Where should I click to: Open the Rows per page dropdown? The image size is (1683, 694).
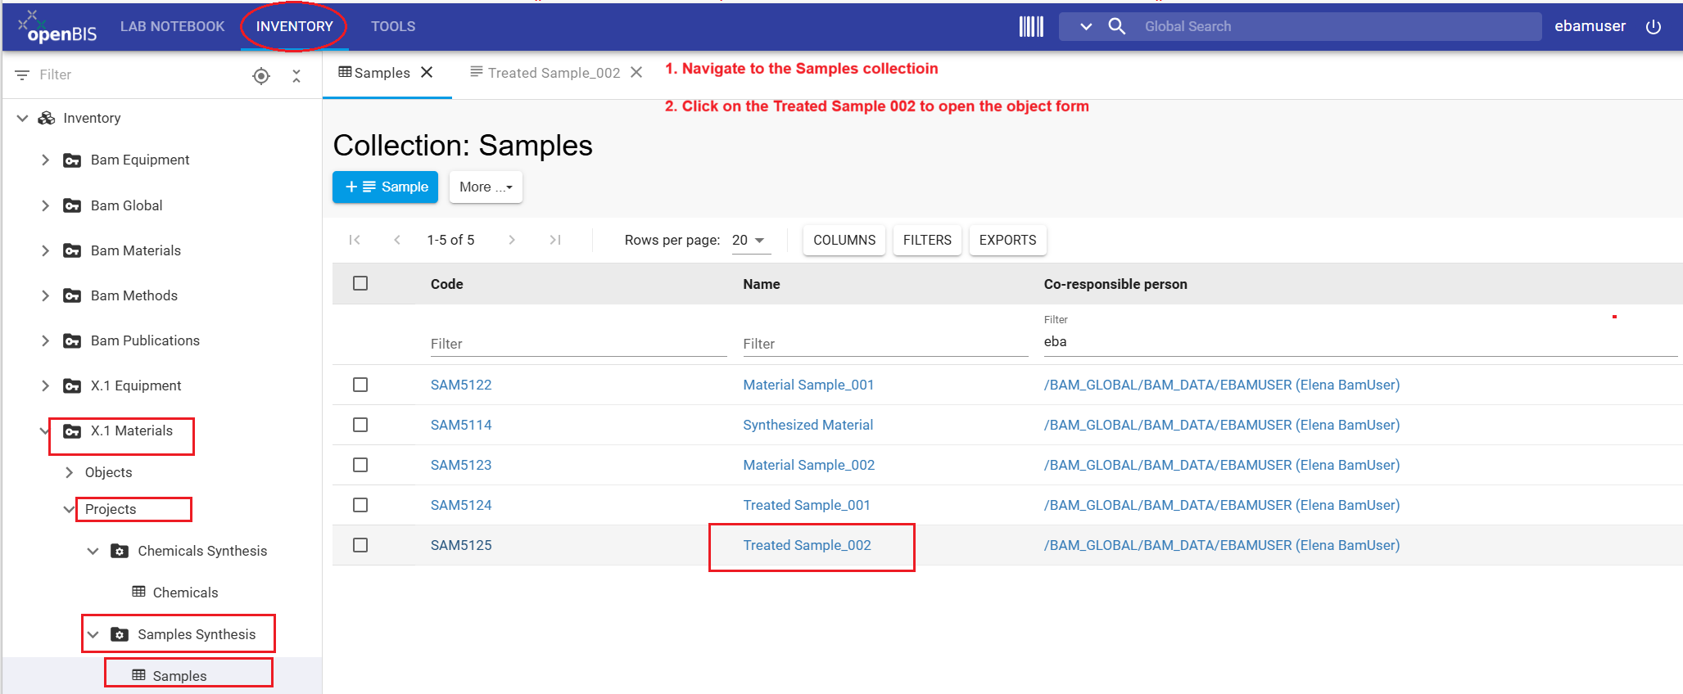[x=750, y=240]
